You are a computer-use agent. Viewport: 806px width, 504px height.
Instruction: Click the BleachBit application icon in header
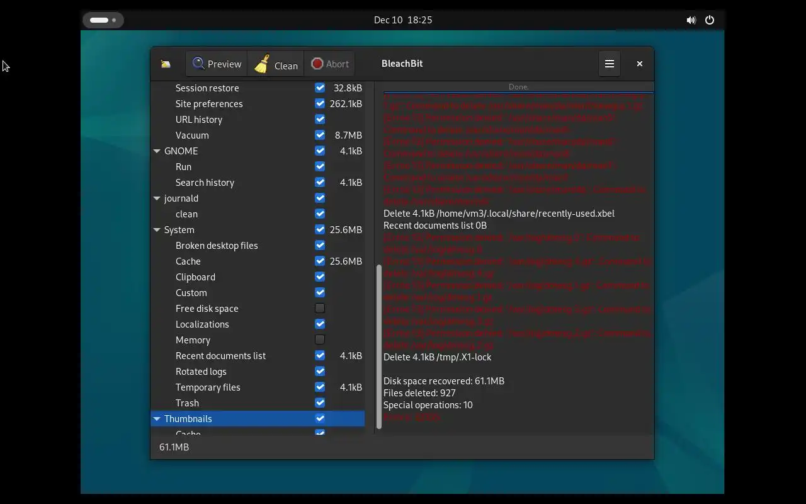(x=166, y=64)
